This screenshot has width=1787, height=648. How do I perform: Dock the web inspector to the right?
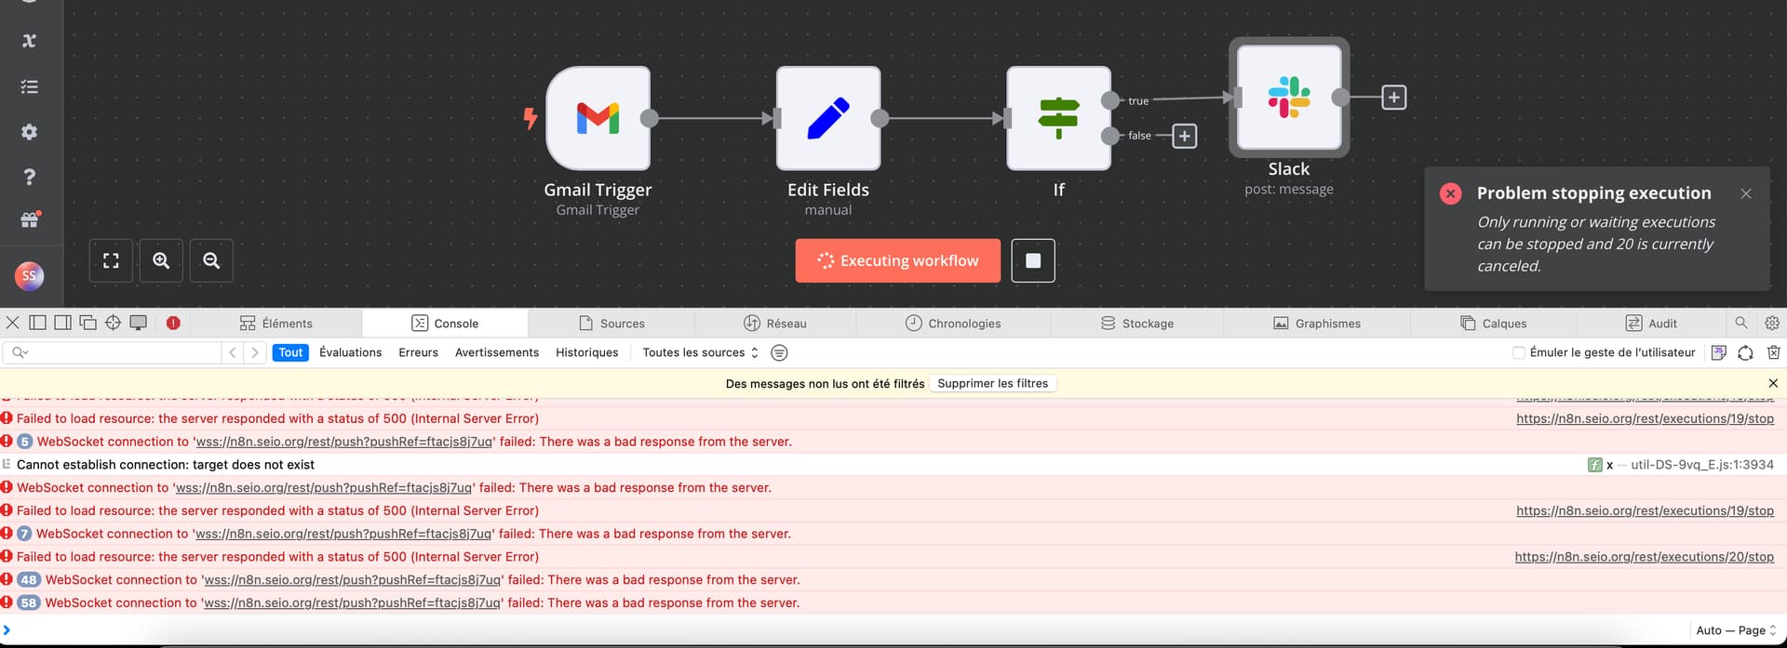click(x=63, y=323)
